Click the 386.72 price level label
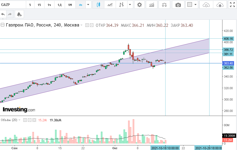This screenshot has width=237, height=150. [228, 50]
